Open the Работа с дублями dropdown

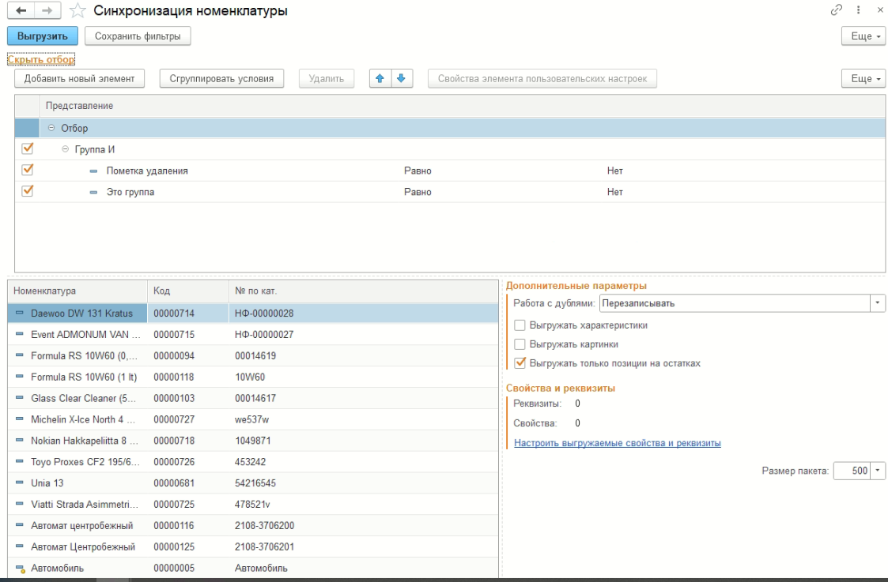pyautogui.click(x=878, y=303)
